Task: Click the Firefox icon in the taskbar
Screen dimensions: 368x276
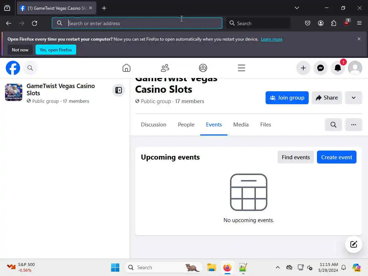Action: coord(227,267)
